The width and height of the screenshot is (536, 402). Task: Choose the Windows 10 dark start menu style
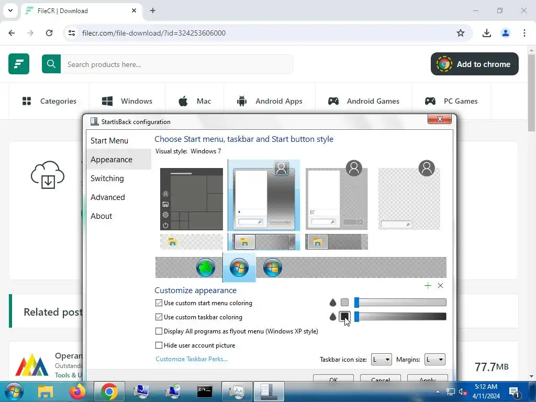pos(192,198)
